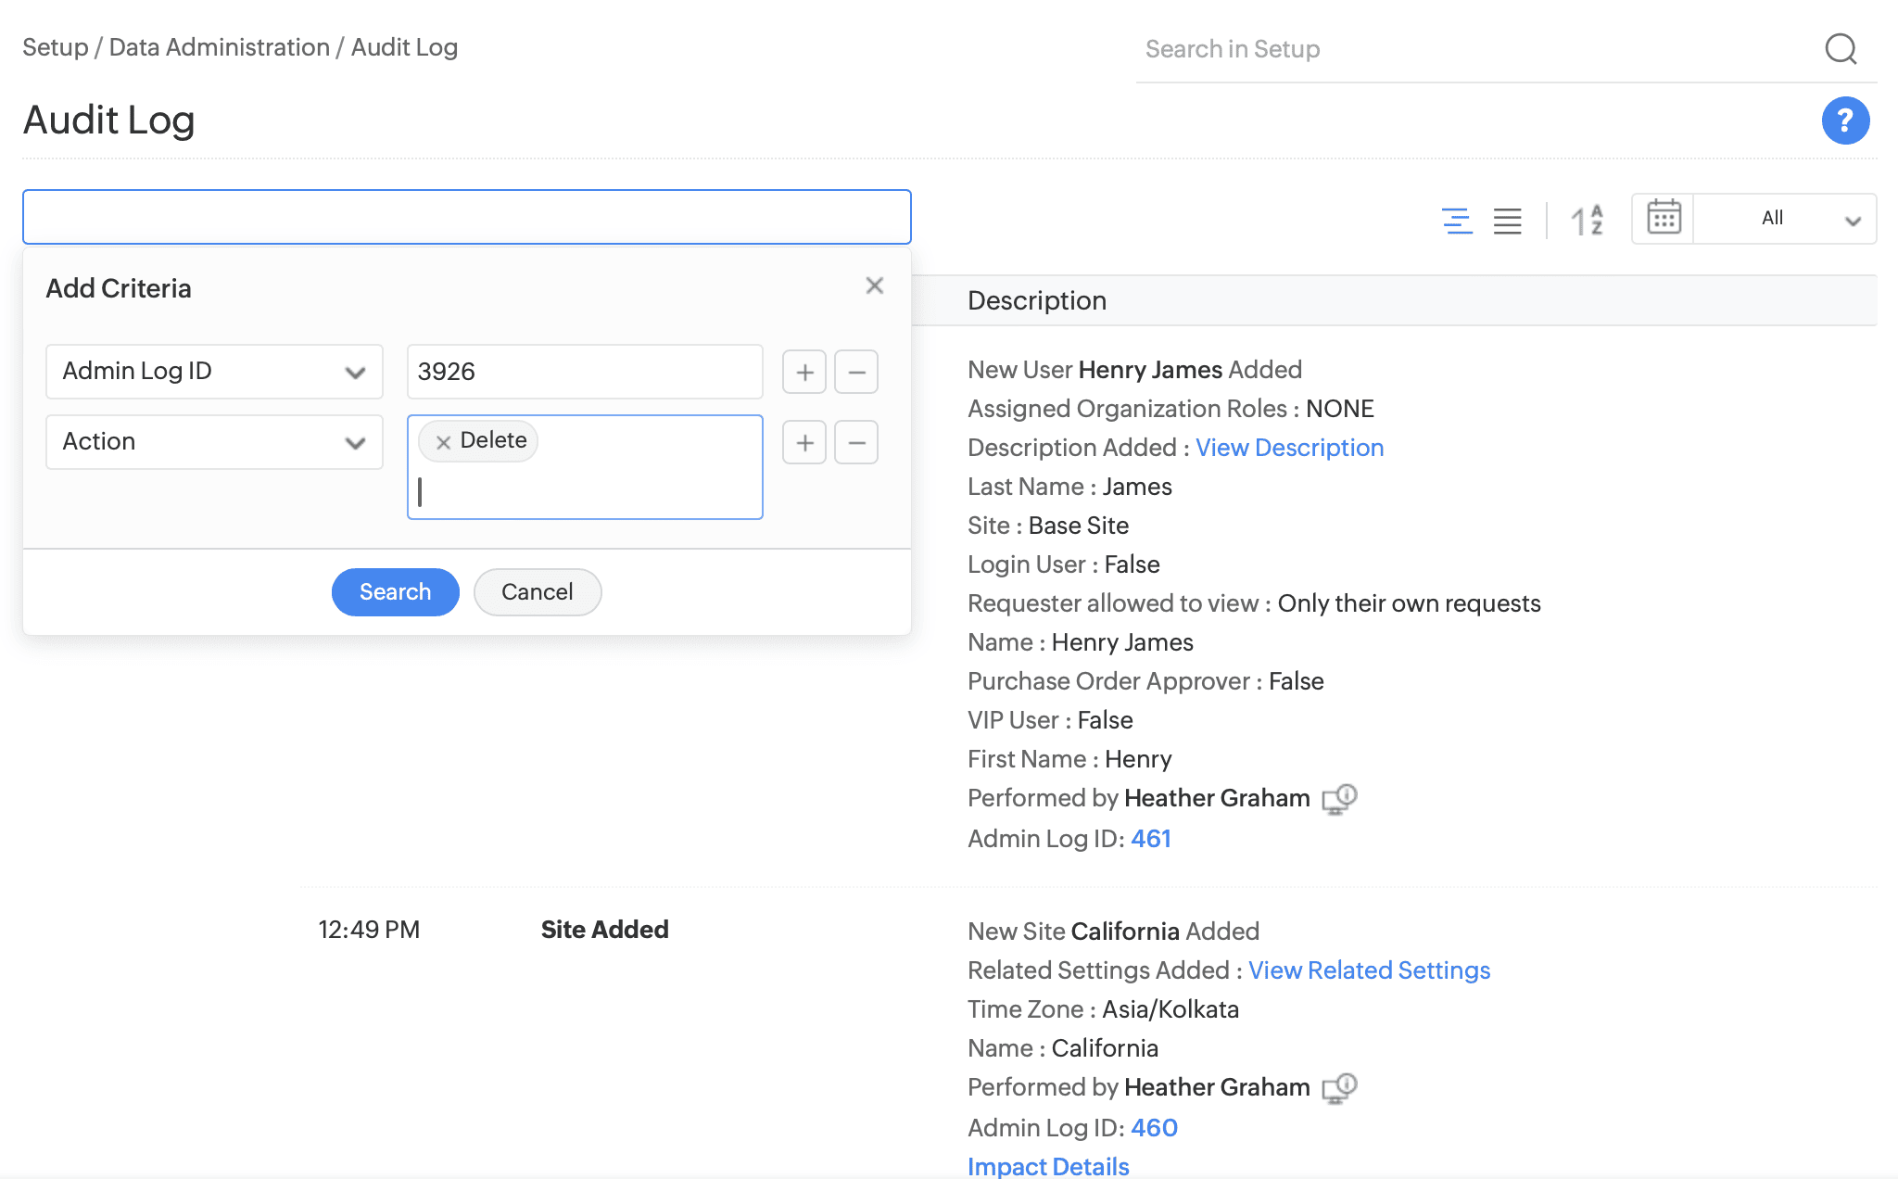Open Admin Log ID 461 link

(1151, 839)
